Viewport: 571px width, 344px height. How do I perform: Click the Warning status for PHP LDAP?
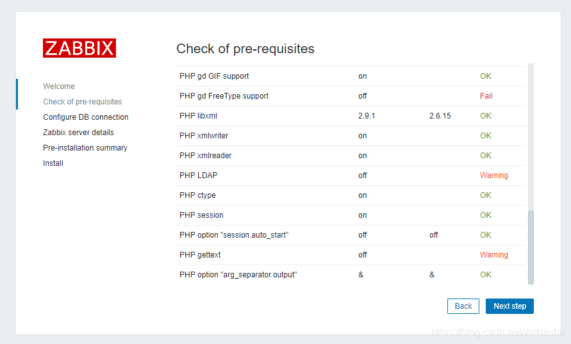tap(494, 176)
